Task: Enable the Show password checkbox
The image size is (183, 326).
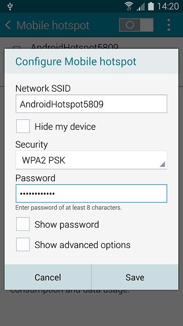Action: 23,224
